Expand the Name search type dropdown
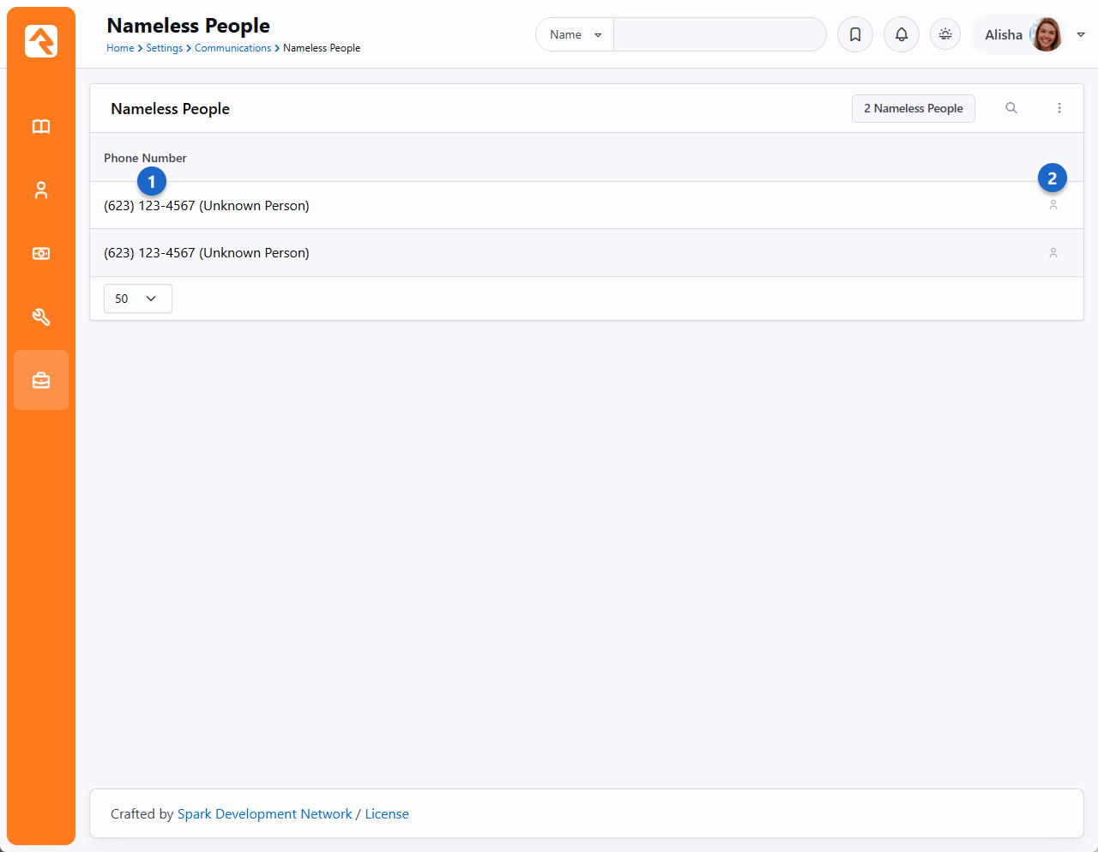 coord(575,34)
